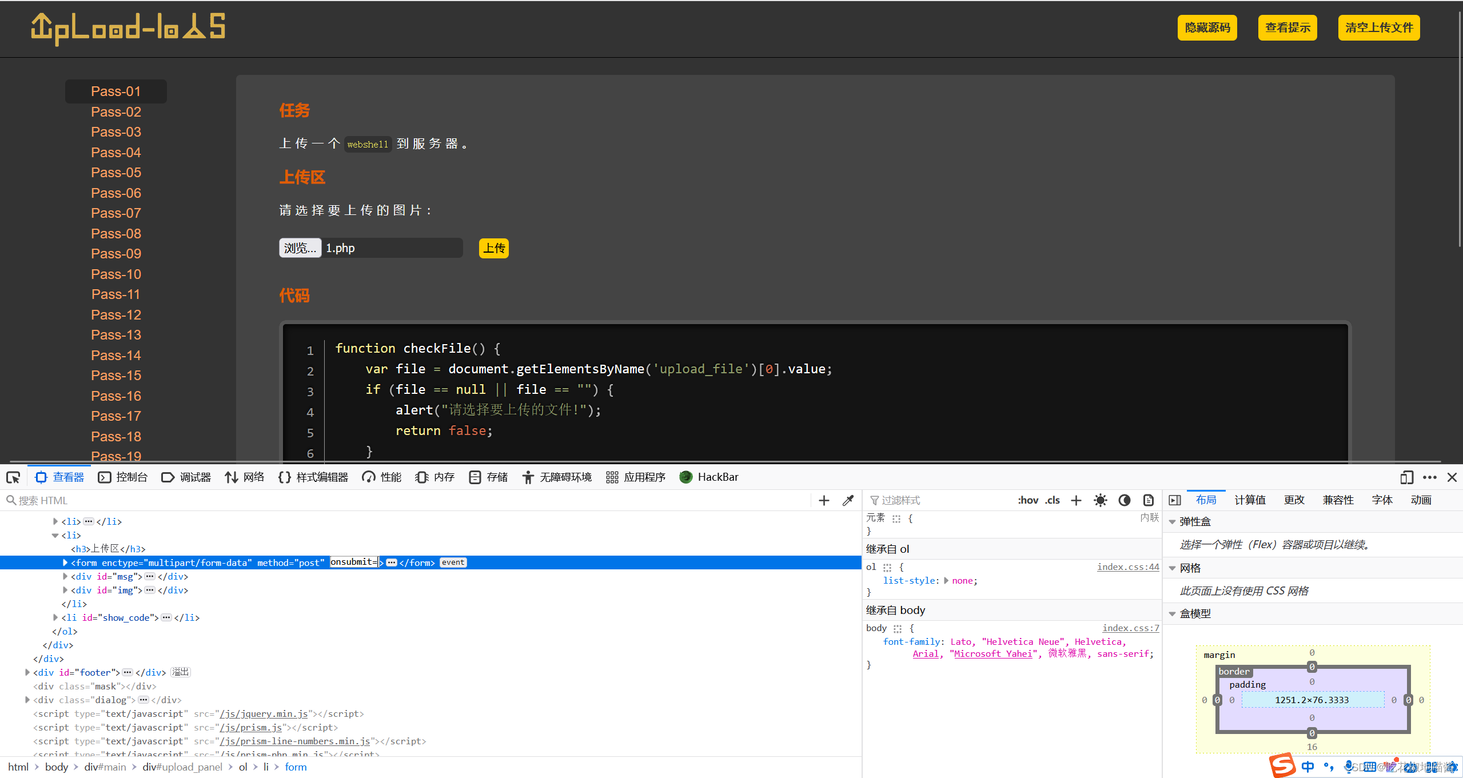This screenshot has width=1463, height=778.
Task: Focus the filter styles input field
Action: pyautogui.click(x=938, y=501)
